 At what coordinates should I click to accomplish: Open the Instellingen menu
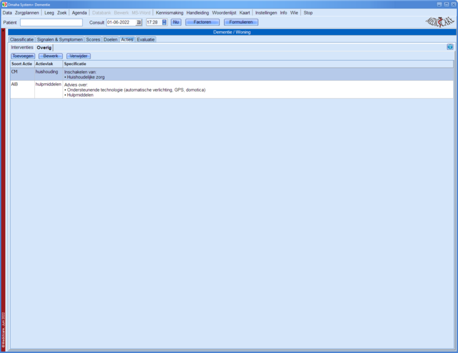tap(266, 13)
